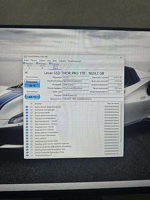
Task: Click status icon of row 05 Процент использования
Action: (x=27, y=118)
